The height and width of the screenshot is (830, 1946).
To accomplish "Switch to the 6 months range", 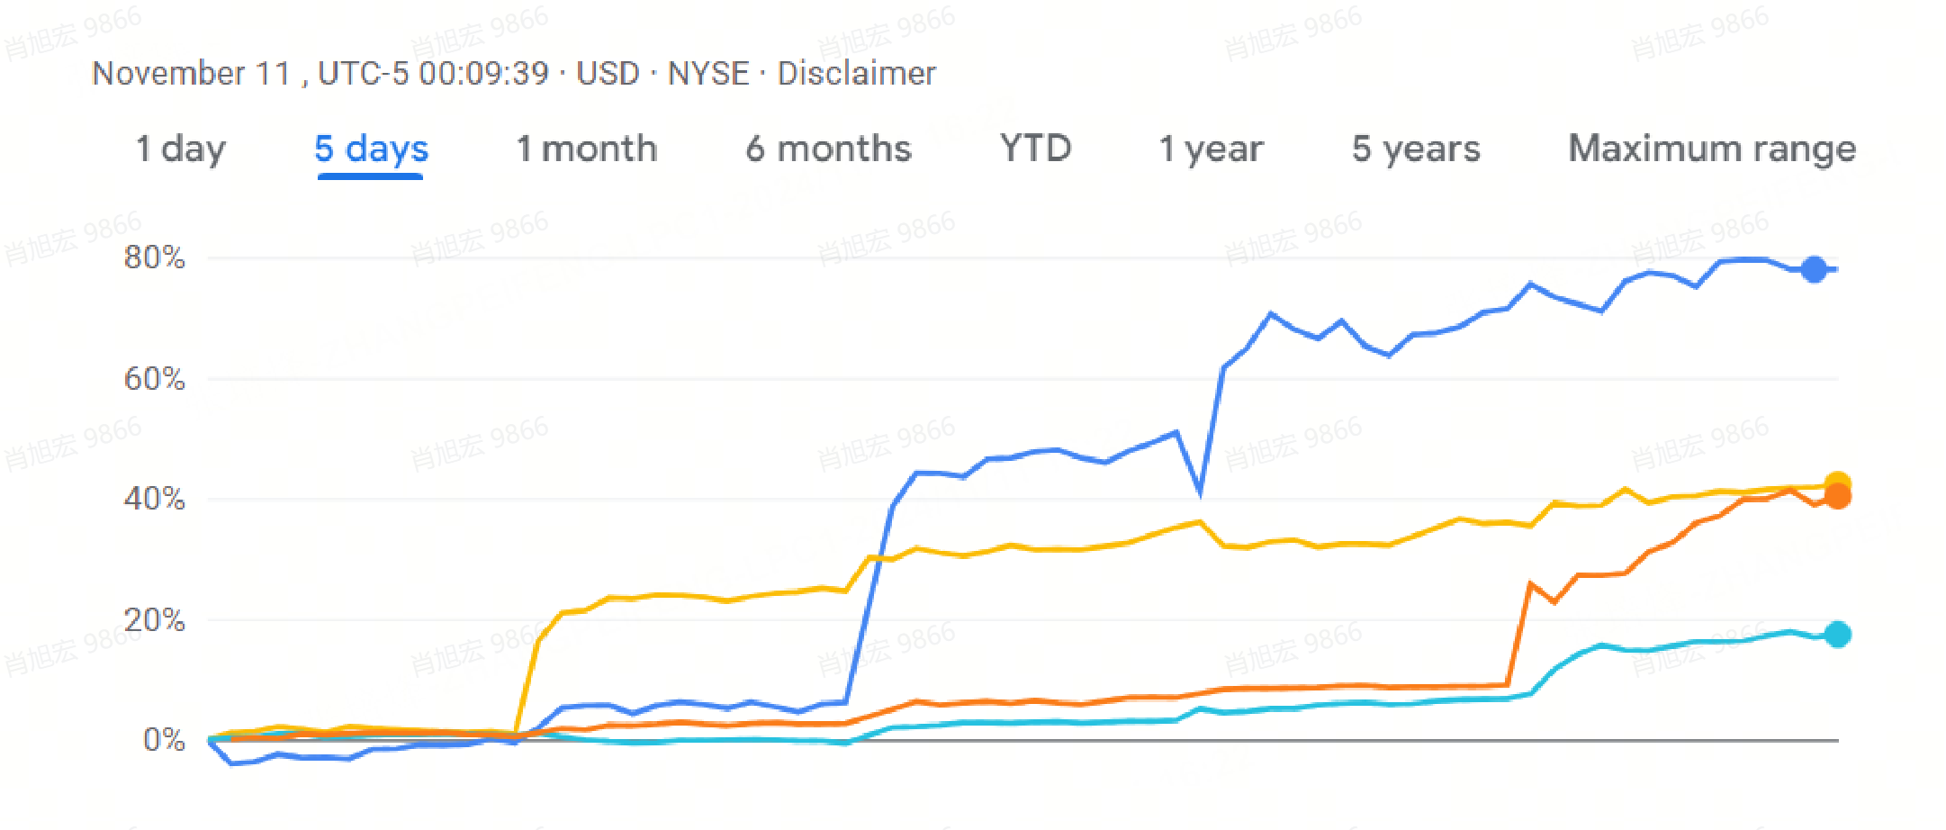I will click(828, 149).
